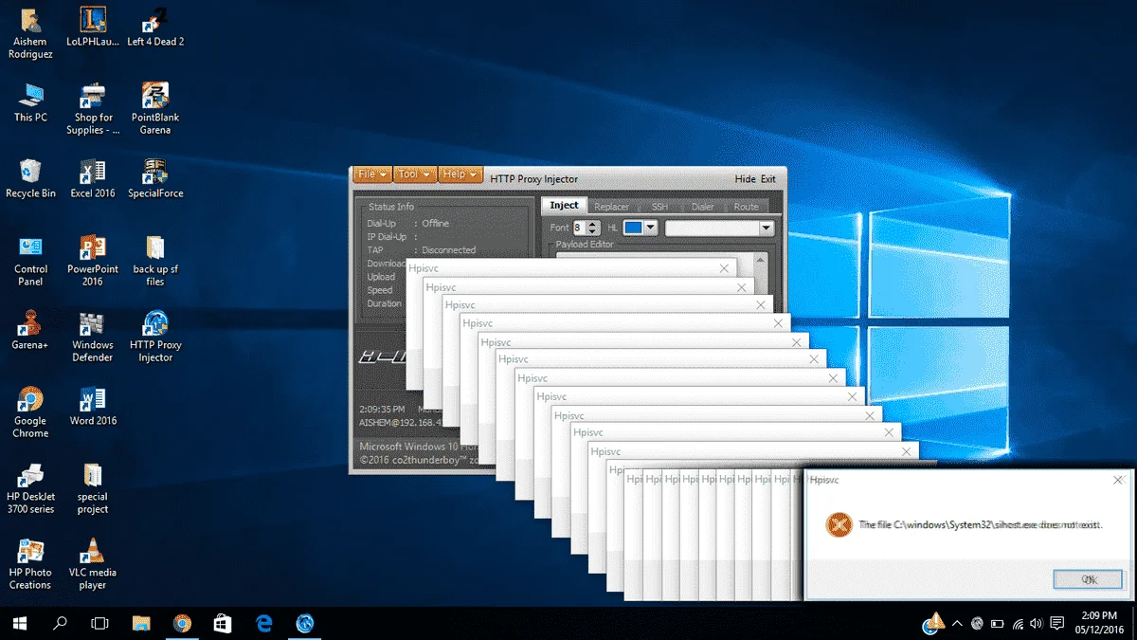Launch the Excel 2016 shortcut
Screen dimensions: 1137x640
[x=93, y=178]
